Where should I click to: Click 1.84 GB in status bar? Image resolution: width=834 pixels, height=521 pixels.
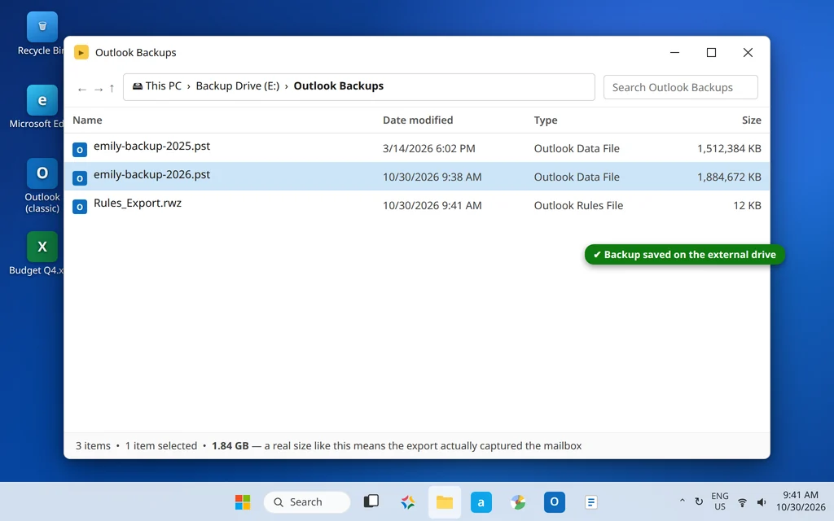(x=230, y=446)
